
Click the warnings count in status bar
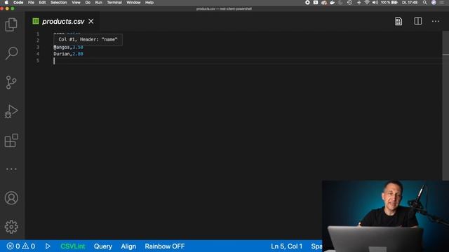(29, 246)
